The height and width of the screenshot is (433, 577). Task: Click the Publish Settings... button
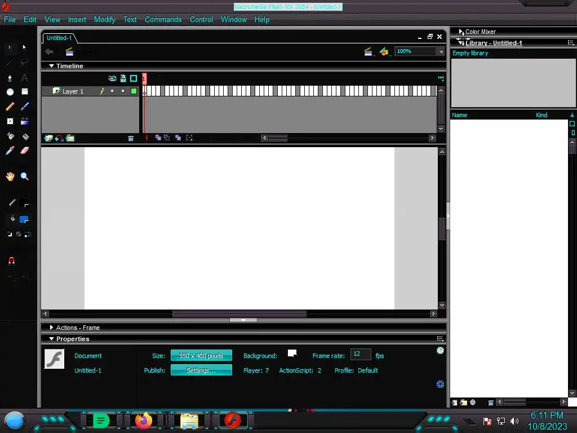(201, 370)
